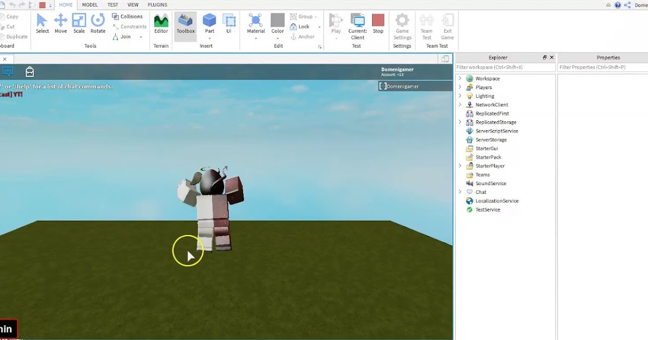Open the UI insert tool
The image size is (648, 340).
(x=229, y=24)
